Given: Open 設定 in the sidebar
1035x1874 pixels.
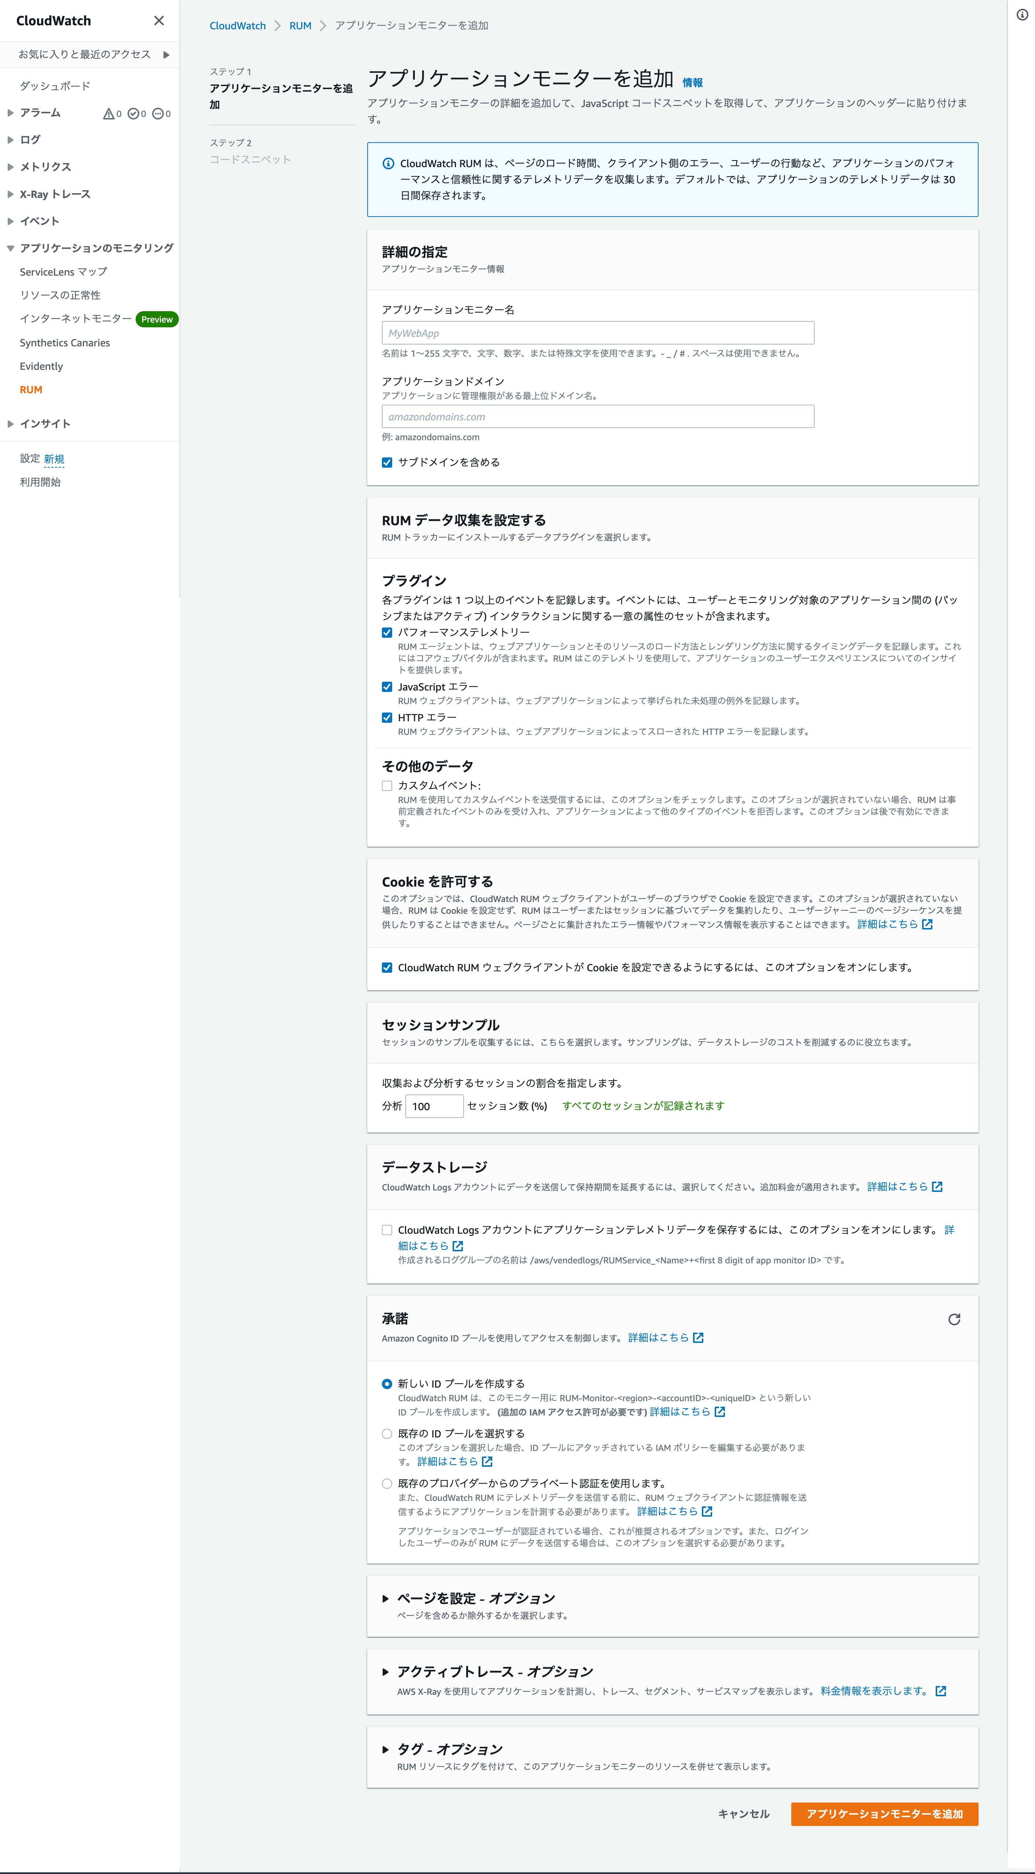Looking at the screenshot, I should pos(30,458).
